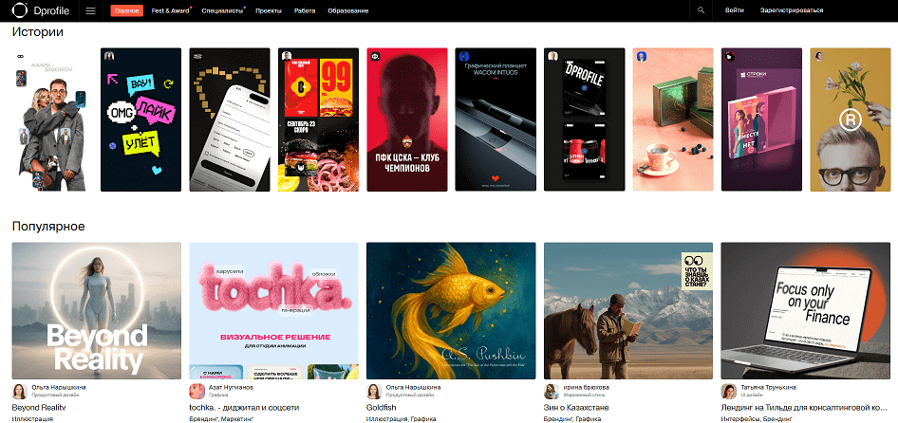Open the burger 99 story card
Viewport: 898px width, 423px height.
point(318,120)
